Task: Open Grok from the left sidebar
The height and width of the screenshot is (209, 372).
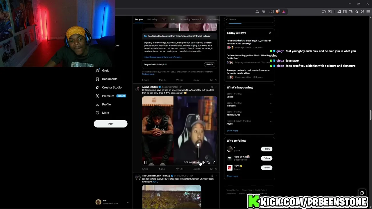Action: (102, 71)
